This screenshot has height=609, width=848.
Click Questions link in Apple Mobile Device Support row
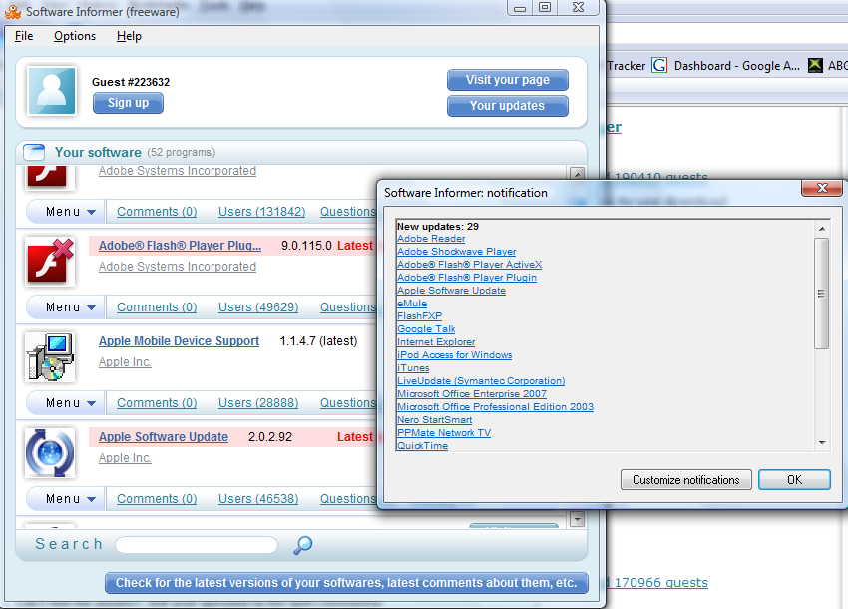tap(348, 403)
